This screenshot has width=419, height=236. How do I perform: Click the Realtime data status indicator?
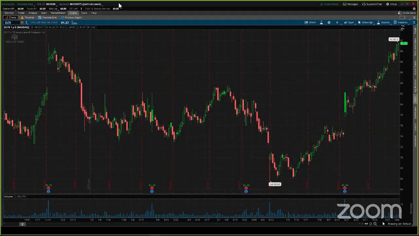click(25, 4)
